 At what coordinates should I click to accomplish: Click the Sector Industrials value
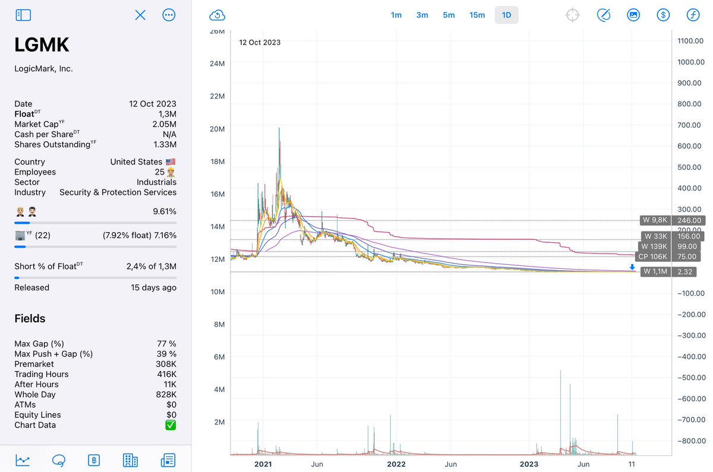coord(156,182)
